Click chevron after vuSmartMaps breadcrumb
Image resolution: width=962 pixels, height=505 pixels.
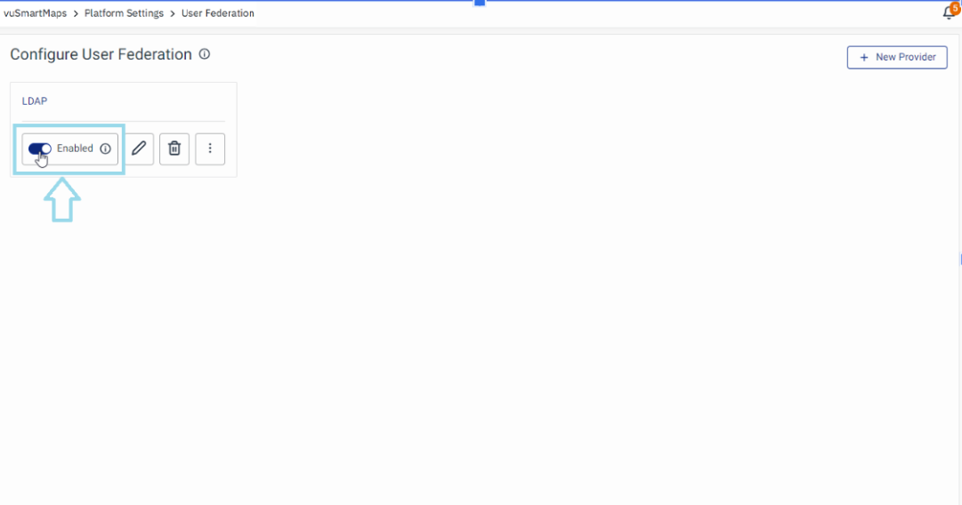[76, 13]
